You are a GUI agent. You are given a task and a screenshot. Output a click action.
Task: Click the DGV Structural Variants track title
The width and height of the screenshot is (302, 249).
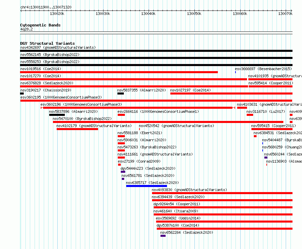point(48,43)
